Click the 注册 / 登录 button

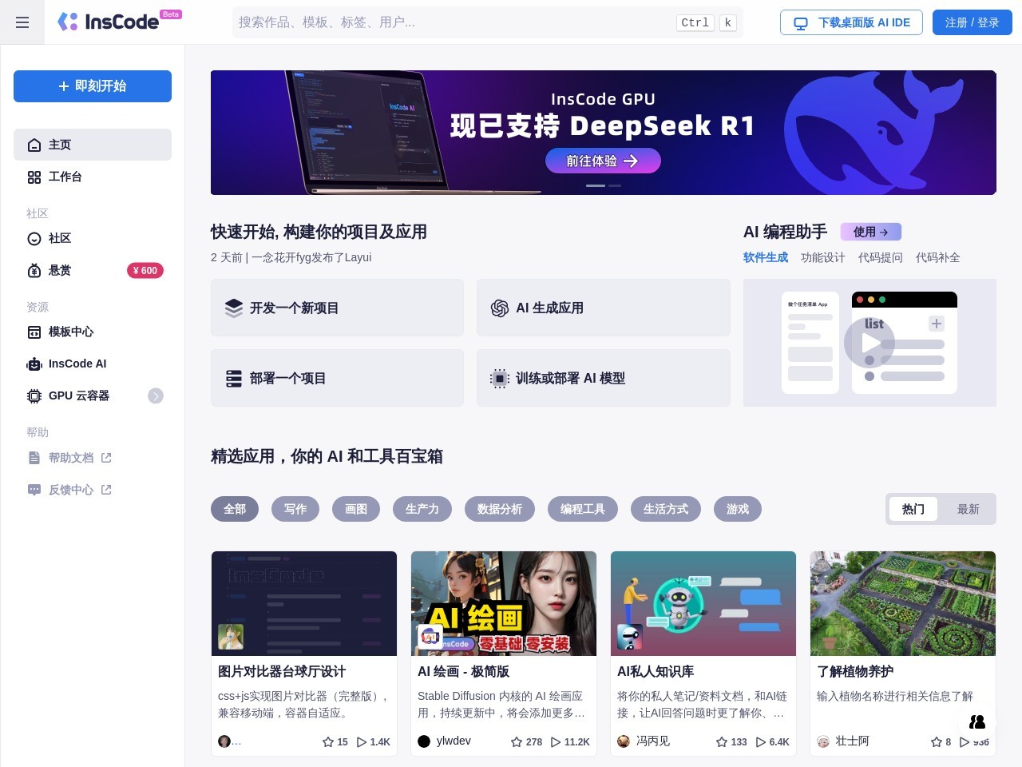(x=972, y=22)
